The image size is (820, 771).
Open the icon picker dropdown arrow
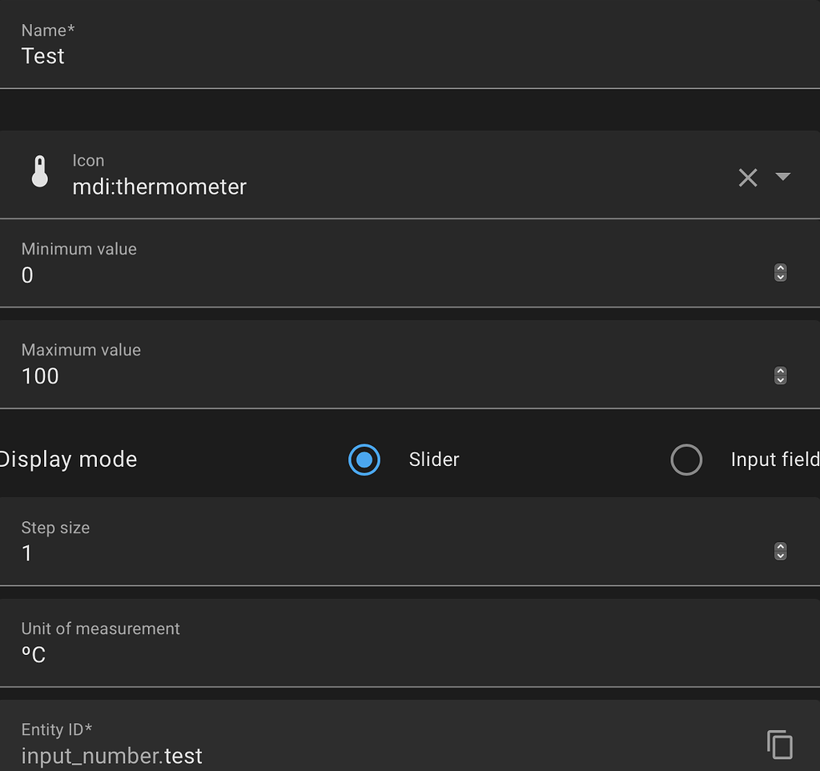(x=783, y=177)
